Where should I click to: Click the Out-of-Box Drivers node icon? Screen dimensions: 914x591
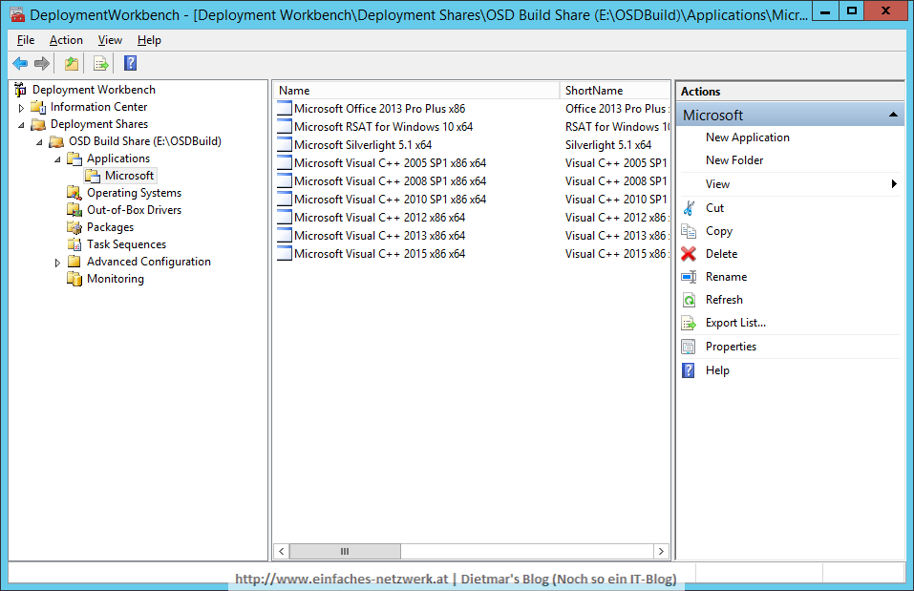[74, 210]
